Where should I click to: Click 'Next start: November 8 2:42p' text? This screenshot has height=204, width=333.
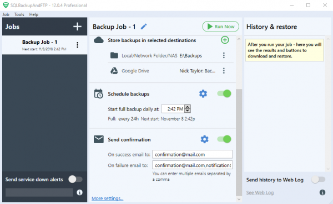[x=168, y=119]
